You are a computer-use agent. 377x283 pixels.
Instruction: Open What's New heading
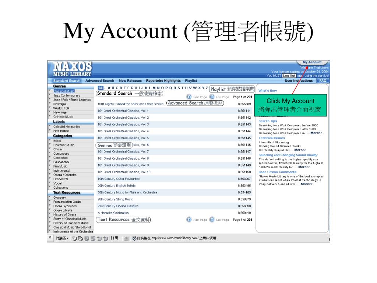[268, 91]
